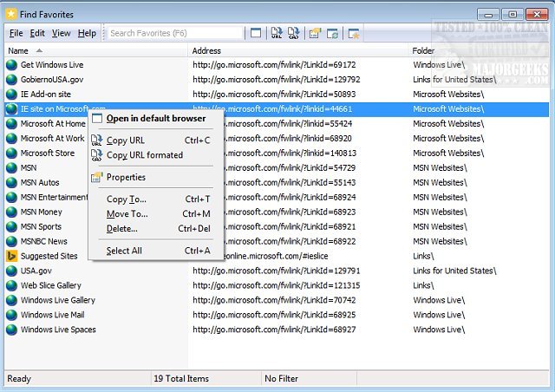This screenshot has width=555, height=392.
Task: Choose Delete... from the context menu
Action: point(156,229)
